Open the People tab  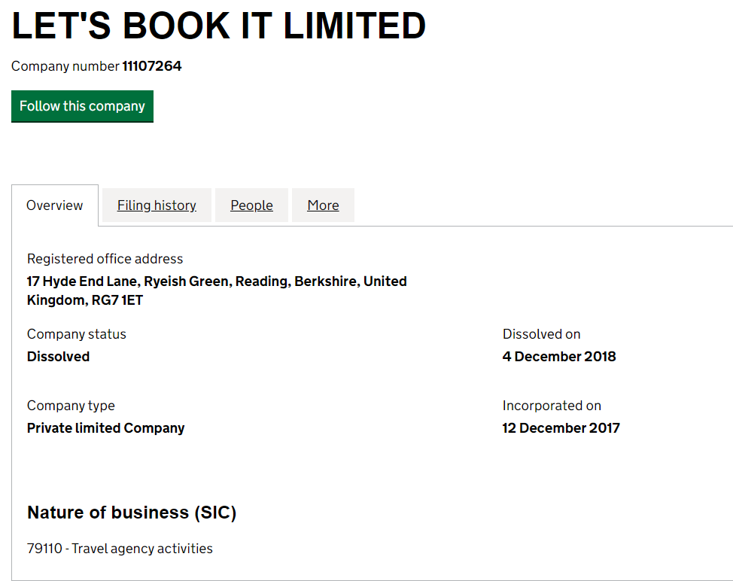pyautogui.click(x=251, y=205)
